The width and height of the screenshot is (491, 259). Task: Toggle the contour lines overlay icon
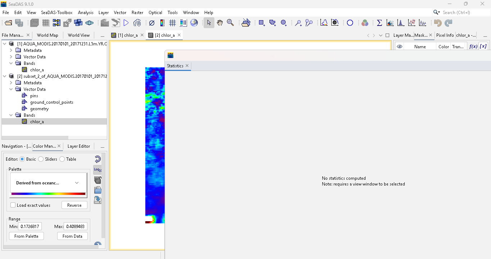click(137, 23)
